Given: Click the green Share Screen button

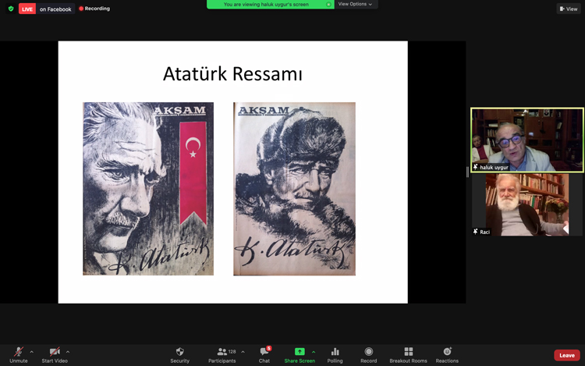Looking at the screenshot, I should tap(300, 355).
